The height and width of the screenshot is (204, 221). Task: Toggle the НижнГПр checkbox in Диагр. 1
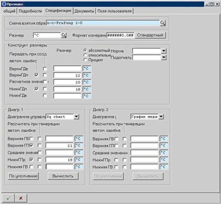tap(31, 160)
